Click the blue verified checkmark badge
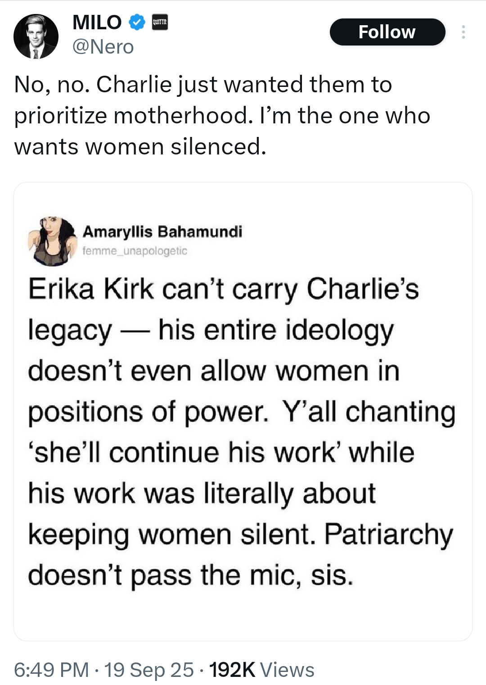Viewport: 486px width, 685px height. (137, 22)
